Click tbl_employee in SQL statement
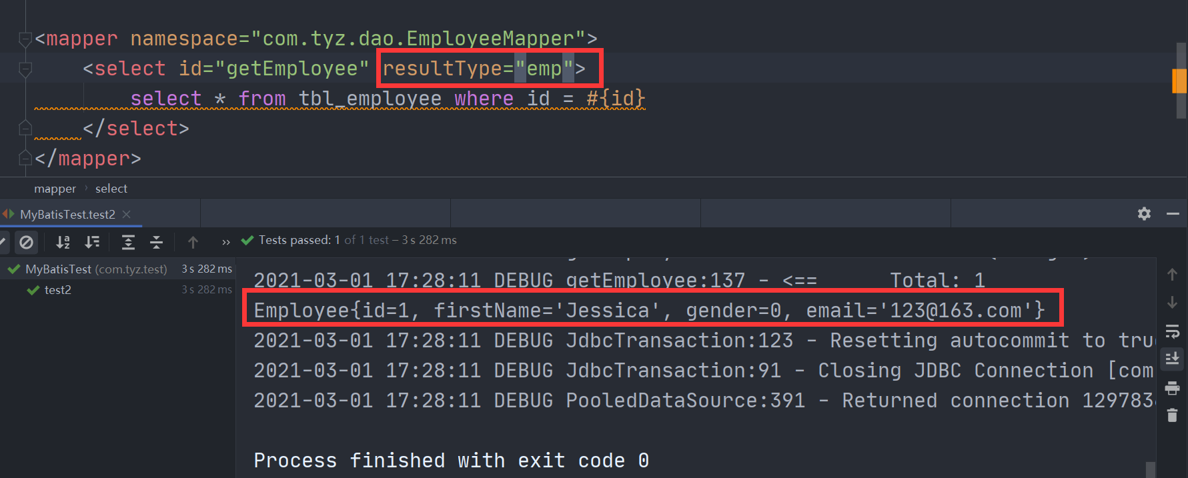 tap(370, 99)
